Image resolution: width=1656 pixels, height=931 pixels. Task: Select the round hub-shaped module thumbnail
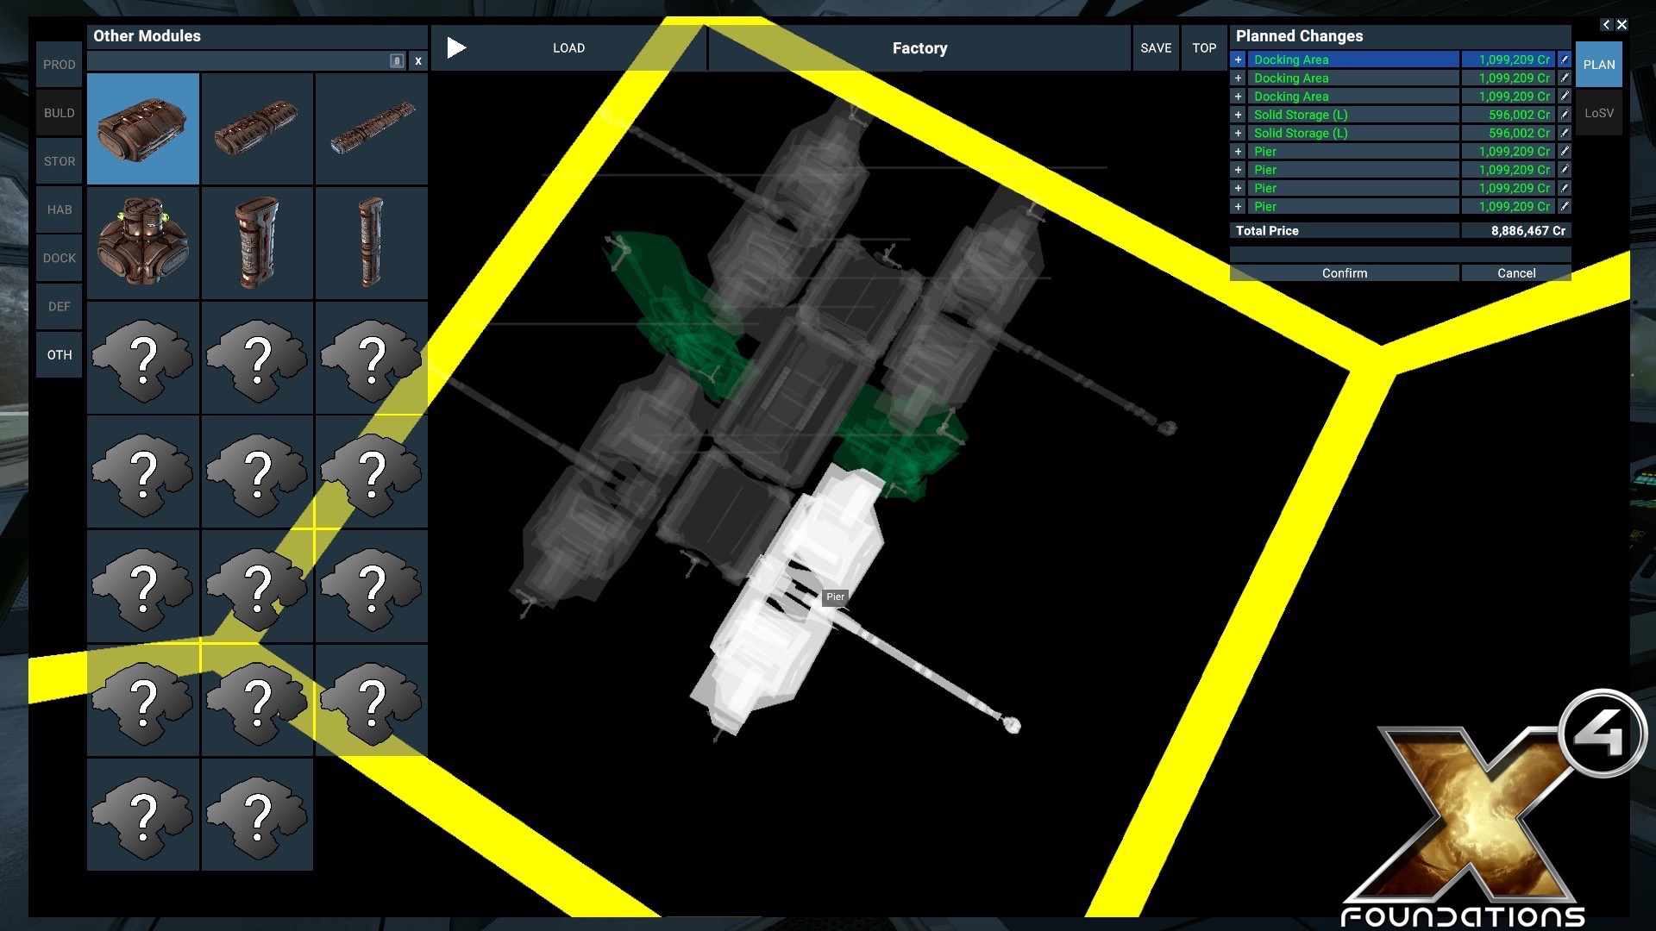click(x=143, y=243)
